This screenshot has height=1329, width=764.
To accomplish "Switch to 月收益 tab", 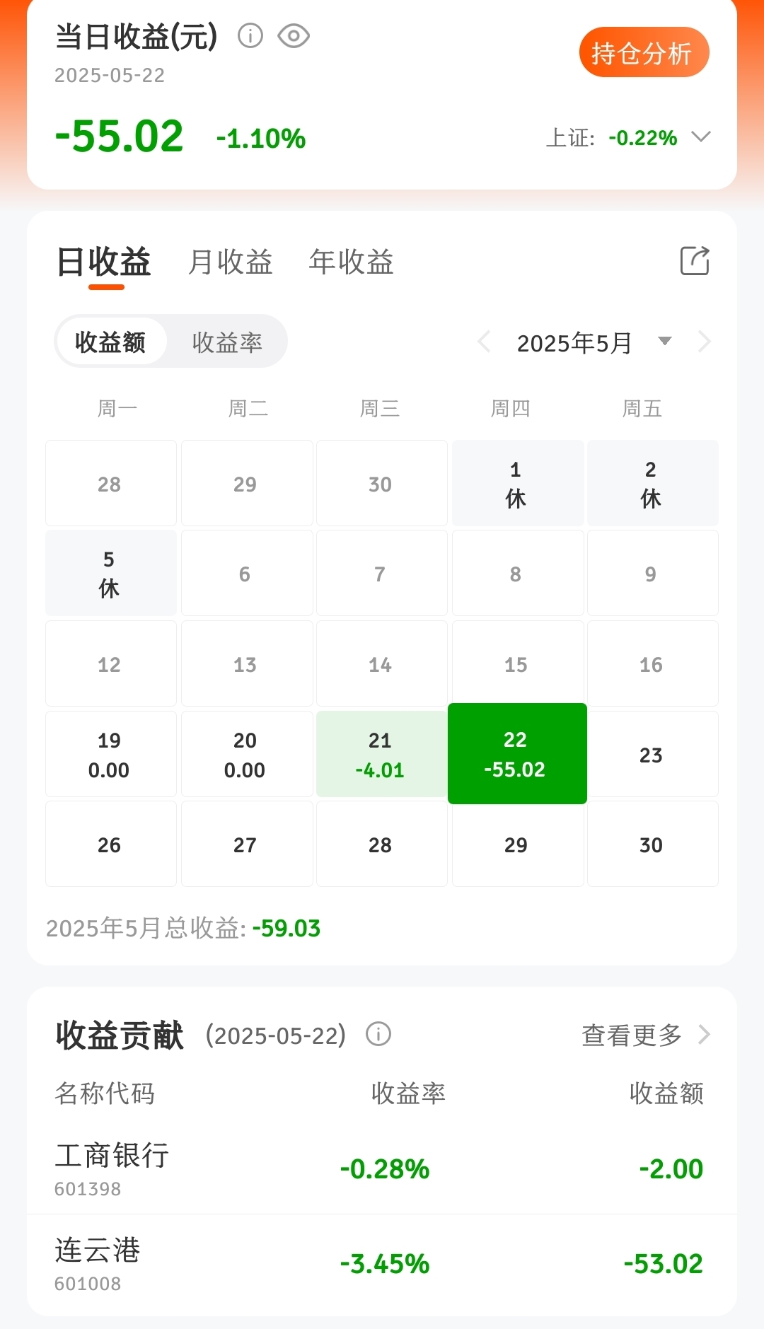I will (231, 262).
